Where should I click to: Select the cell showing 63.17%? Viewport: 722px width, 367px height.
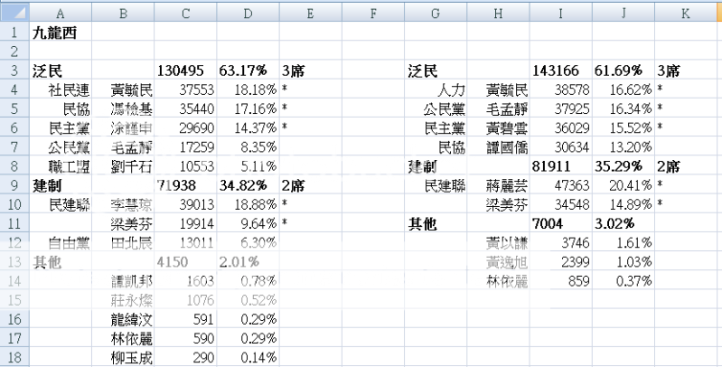248,70
